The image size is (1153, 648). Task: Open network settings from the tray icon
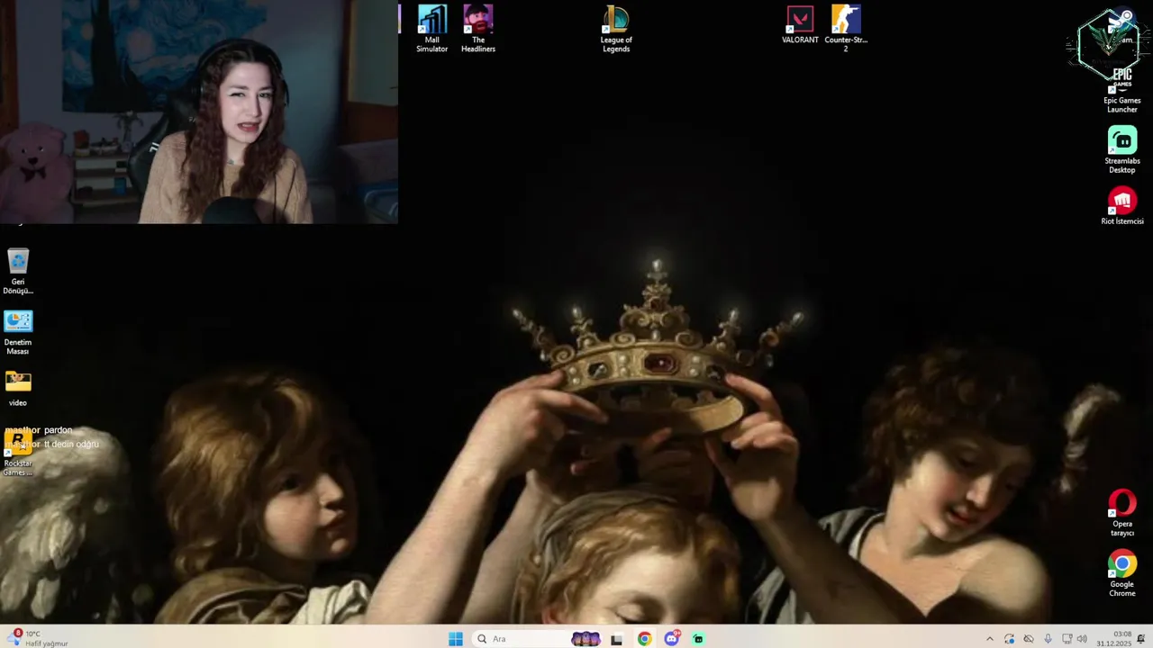(1067, 639)
